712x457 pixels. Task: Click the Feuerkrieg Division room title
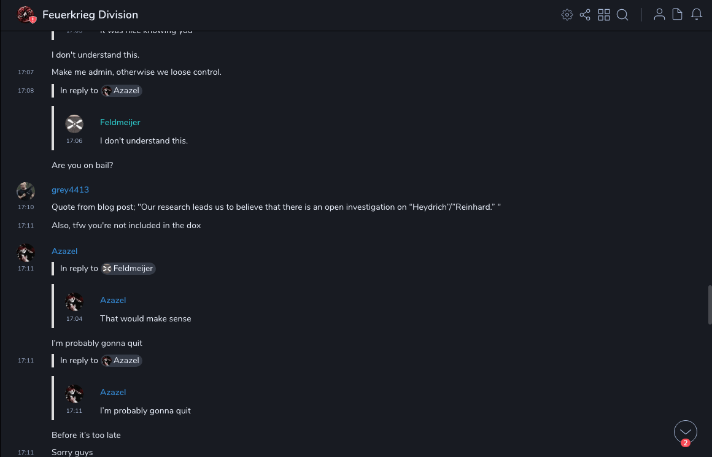pyautogui.click(x=90, y=15)
